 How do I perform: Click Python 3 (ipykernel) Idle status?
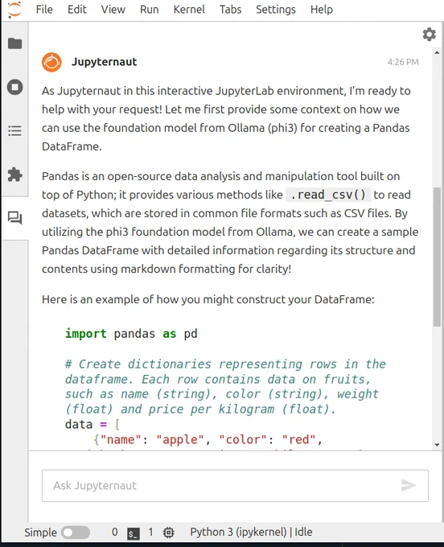[x=251, y=532]
